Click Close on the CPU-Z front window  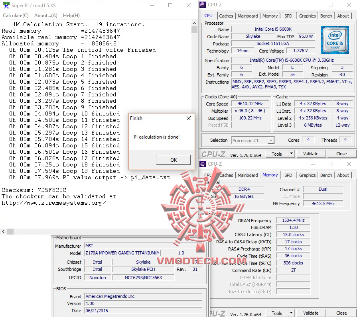[341, 153]
